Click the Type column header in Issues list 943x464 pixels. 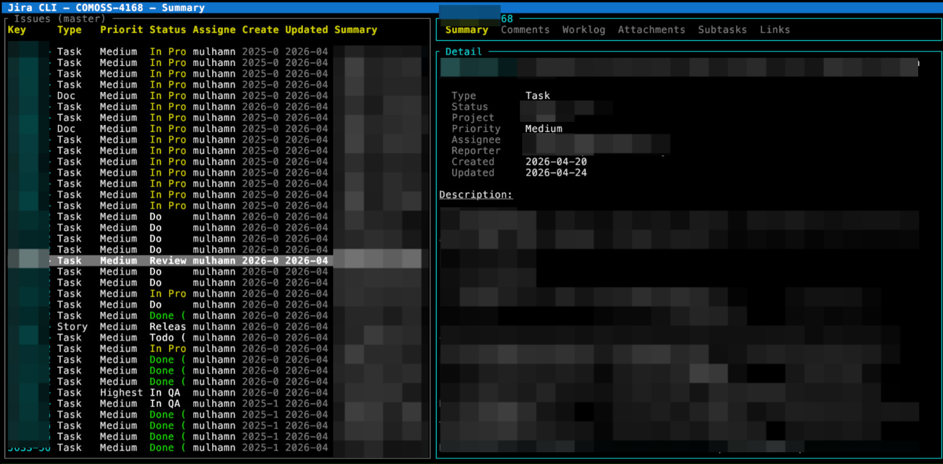(x=70, y=29)
